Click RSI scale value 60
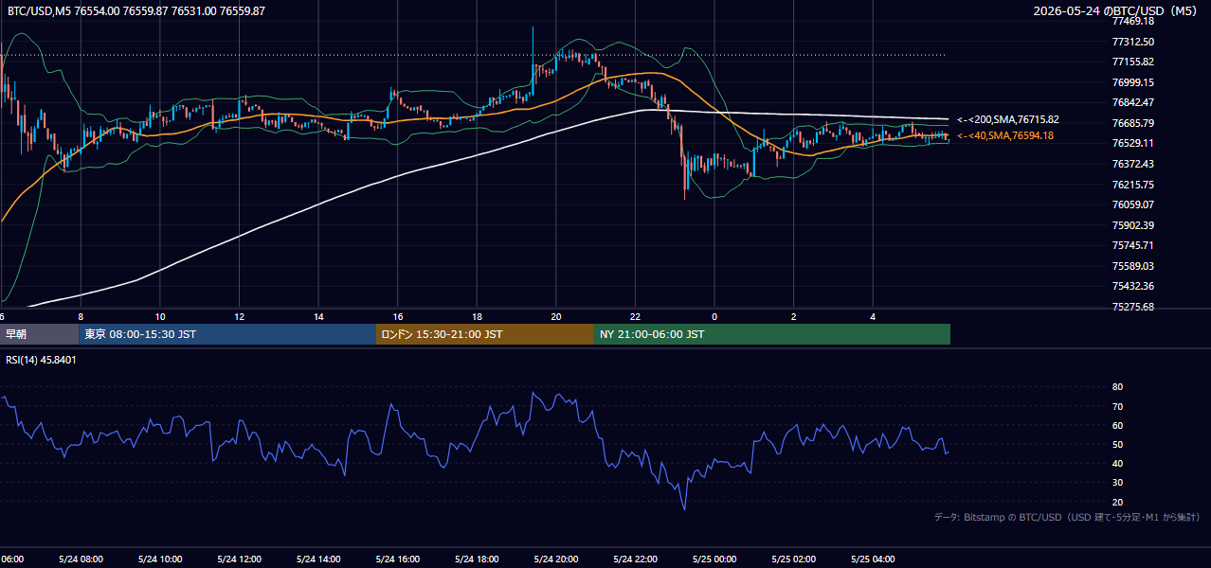This screenshot has height=568, width=1211. coord(1117,425)
